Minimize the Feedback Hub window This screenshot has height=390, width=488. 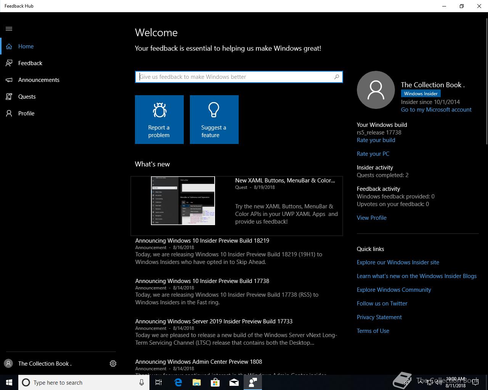tap(444, 6)
